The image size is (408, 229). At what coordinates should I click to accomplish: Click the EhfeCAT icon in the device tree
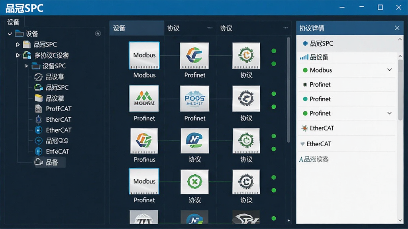coord(39,151)
